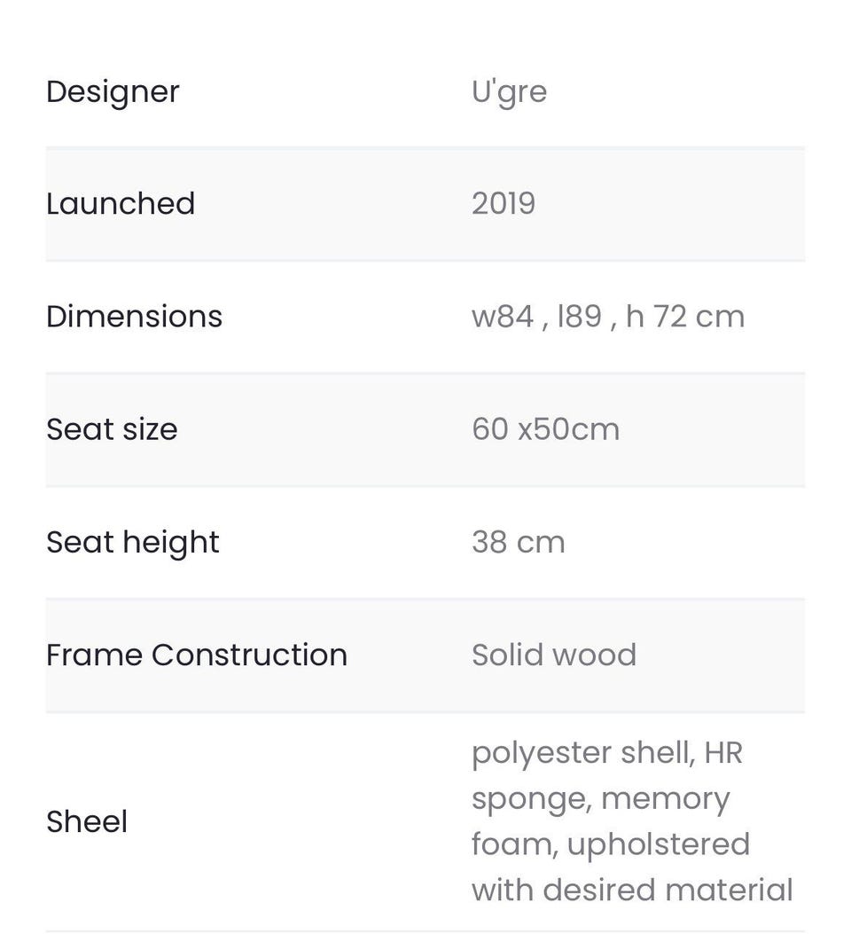Viewport: 851px width, 934px height.
Task: Click the Designer label
Action: coord(113,91)
